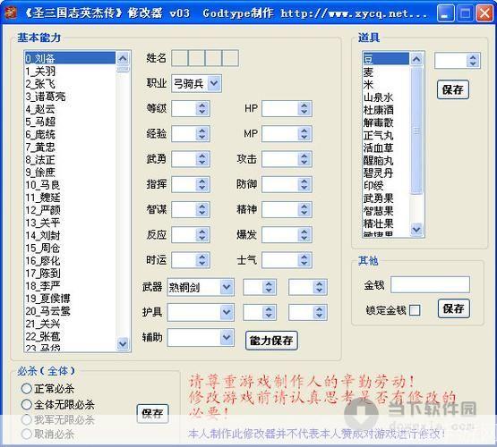The image size is (497, 447).
Task: Select 19_夏侯博 in character list
Action: (x=70, y=299)
